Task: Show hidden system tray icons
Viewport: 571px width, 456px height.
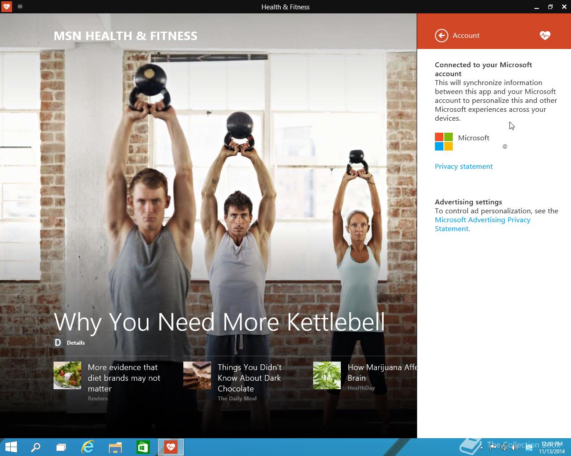Action: click(481, 448)
